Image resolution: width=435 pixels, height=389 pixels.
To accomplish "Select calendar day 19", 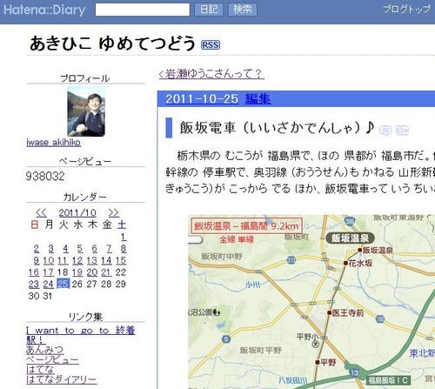I will [77, 272].
